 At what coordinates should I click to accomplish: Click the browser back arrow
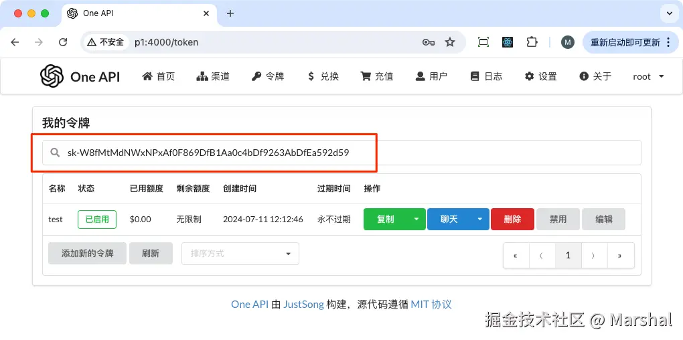[15, 42]
